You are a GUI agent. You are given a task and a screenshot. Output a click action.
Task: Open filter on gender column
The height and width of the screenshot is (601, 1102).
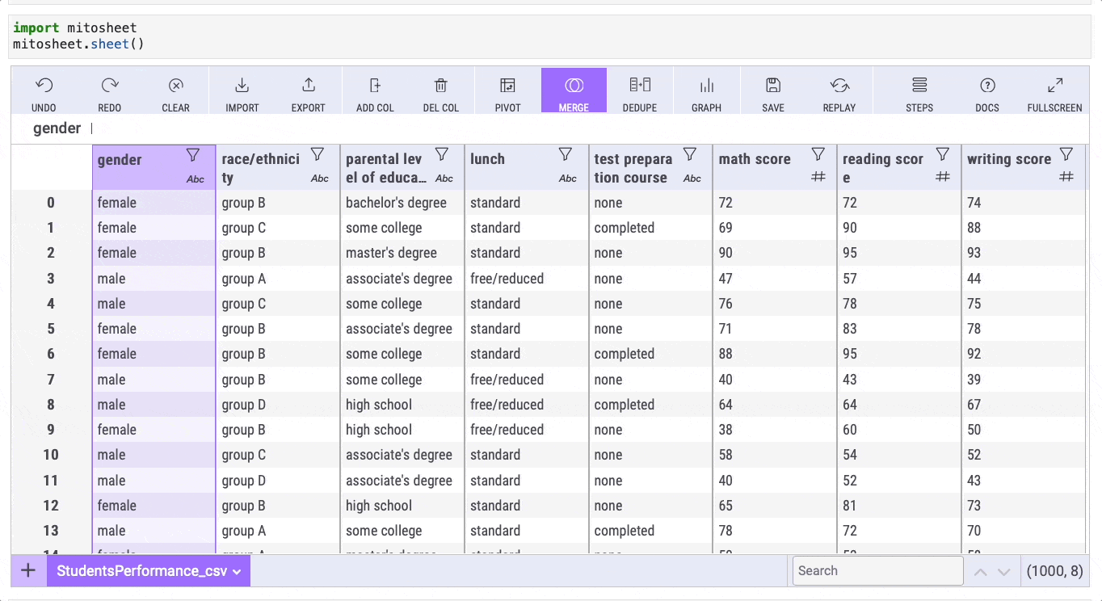pyautogui.click(x=192, y=155)
